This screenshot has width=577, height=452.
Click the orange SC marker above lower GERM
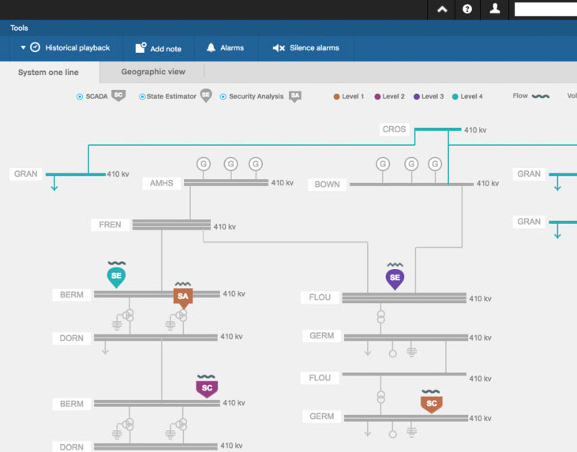(431, 404)
